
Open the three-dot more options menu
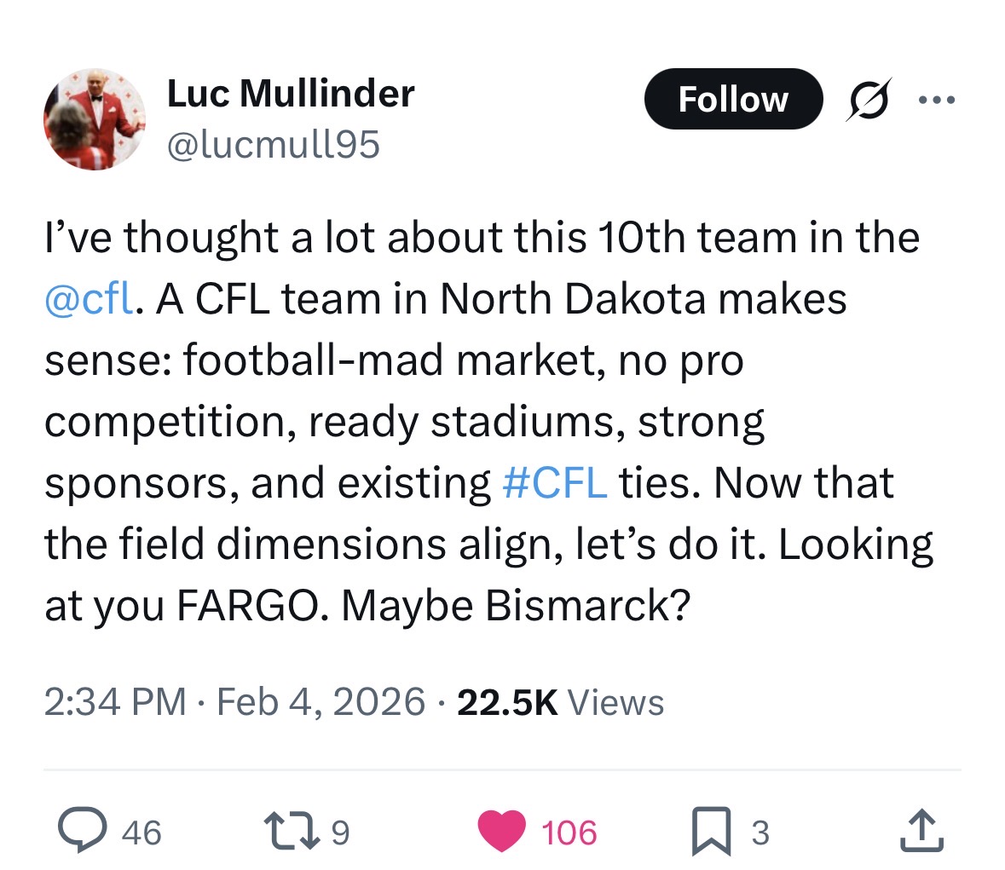coord(937,100)
